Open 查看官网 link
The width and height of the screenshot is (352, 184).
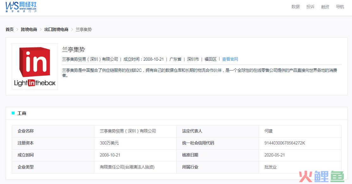230,59
